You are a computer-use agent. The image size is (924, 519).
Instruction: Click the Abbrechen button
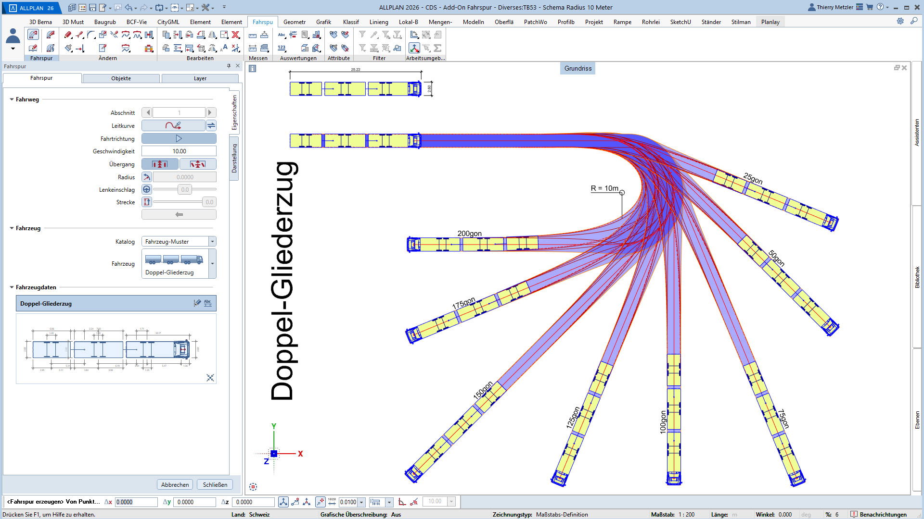click(175, 484)
